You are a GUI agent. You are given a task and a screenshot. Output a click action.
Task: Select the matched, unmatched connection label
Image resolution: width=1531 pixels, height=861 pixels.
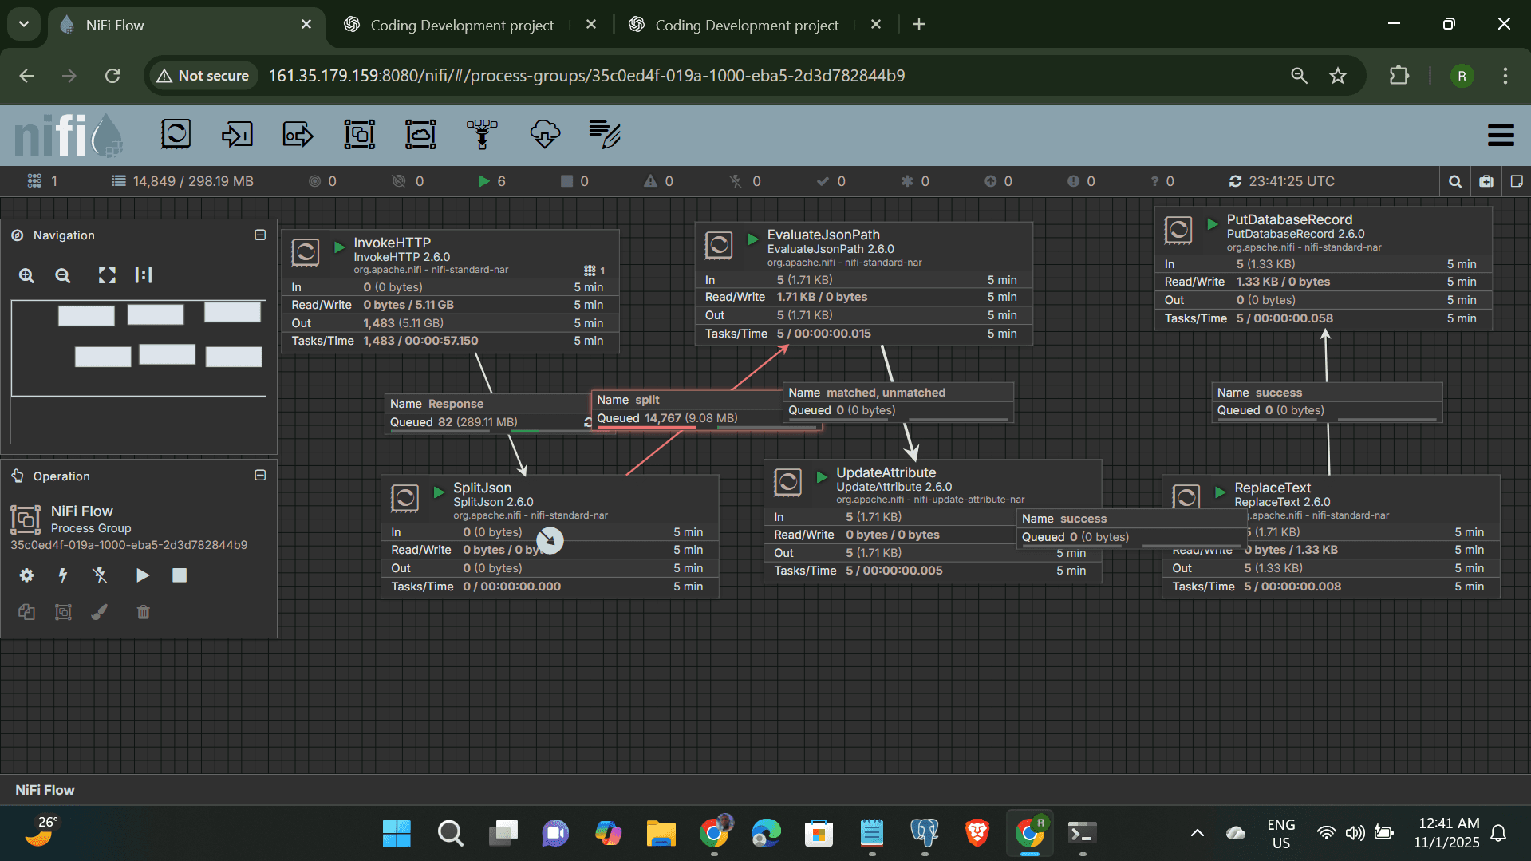[898, 401]
